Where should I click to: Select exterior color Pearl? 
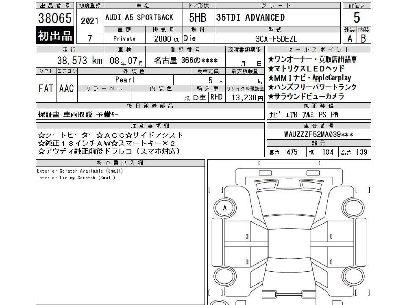coord(125,80)
